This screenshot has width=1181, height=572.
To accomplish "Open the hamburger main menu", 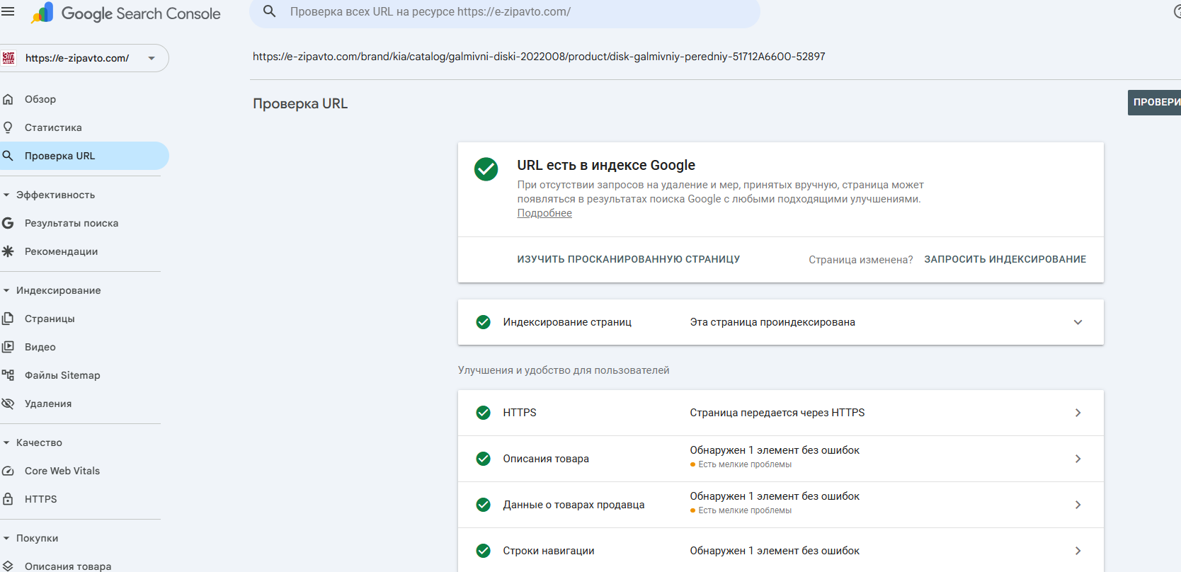I will pos(8,12).
